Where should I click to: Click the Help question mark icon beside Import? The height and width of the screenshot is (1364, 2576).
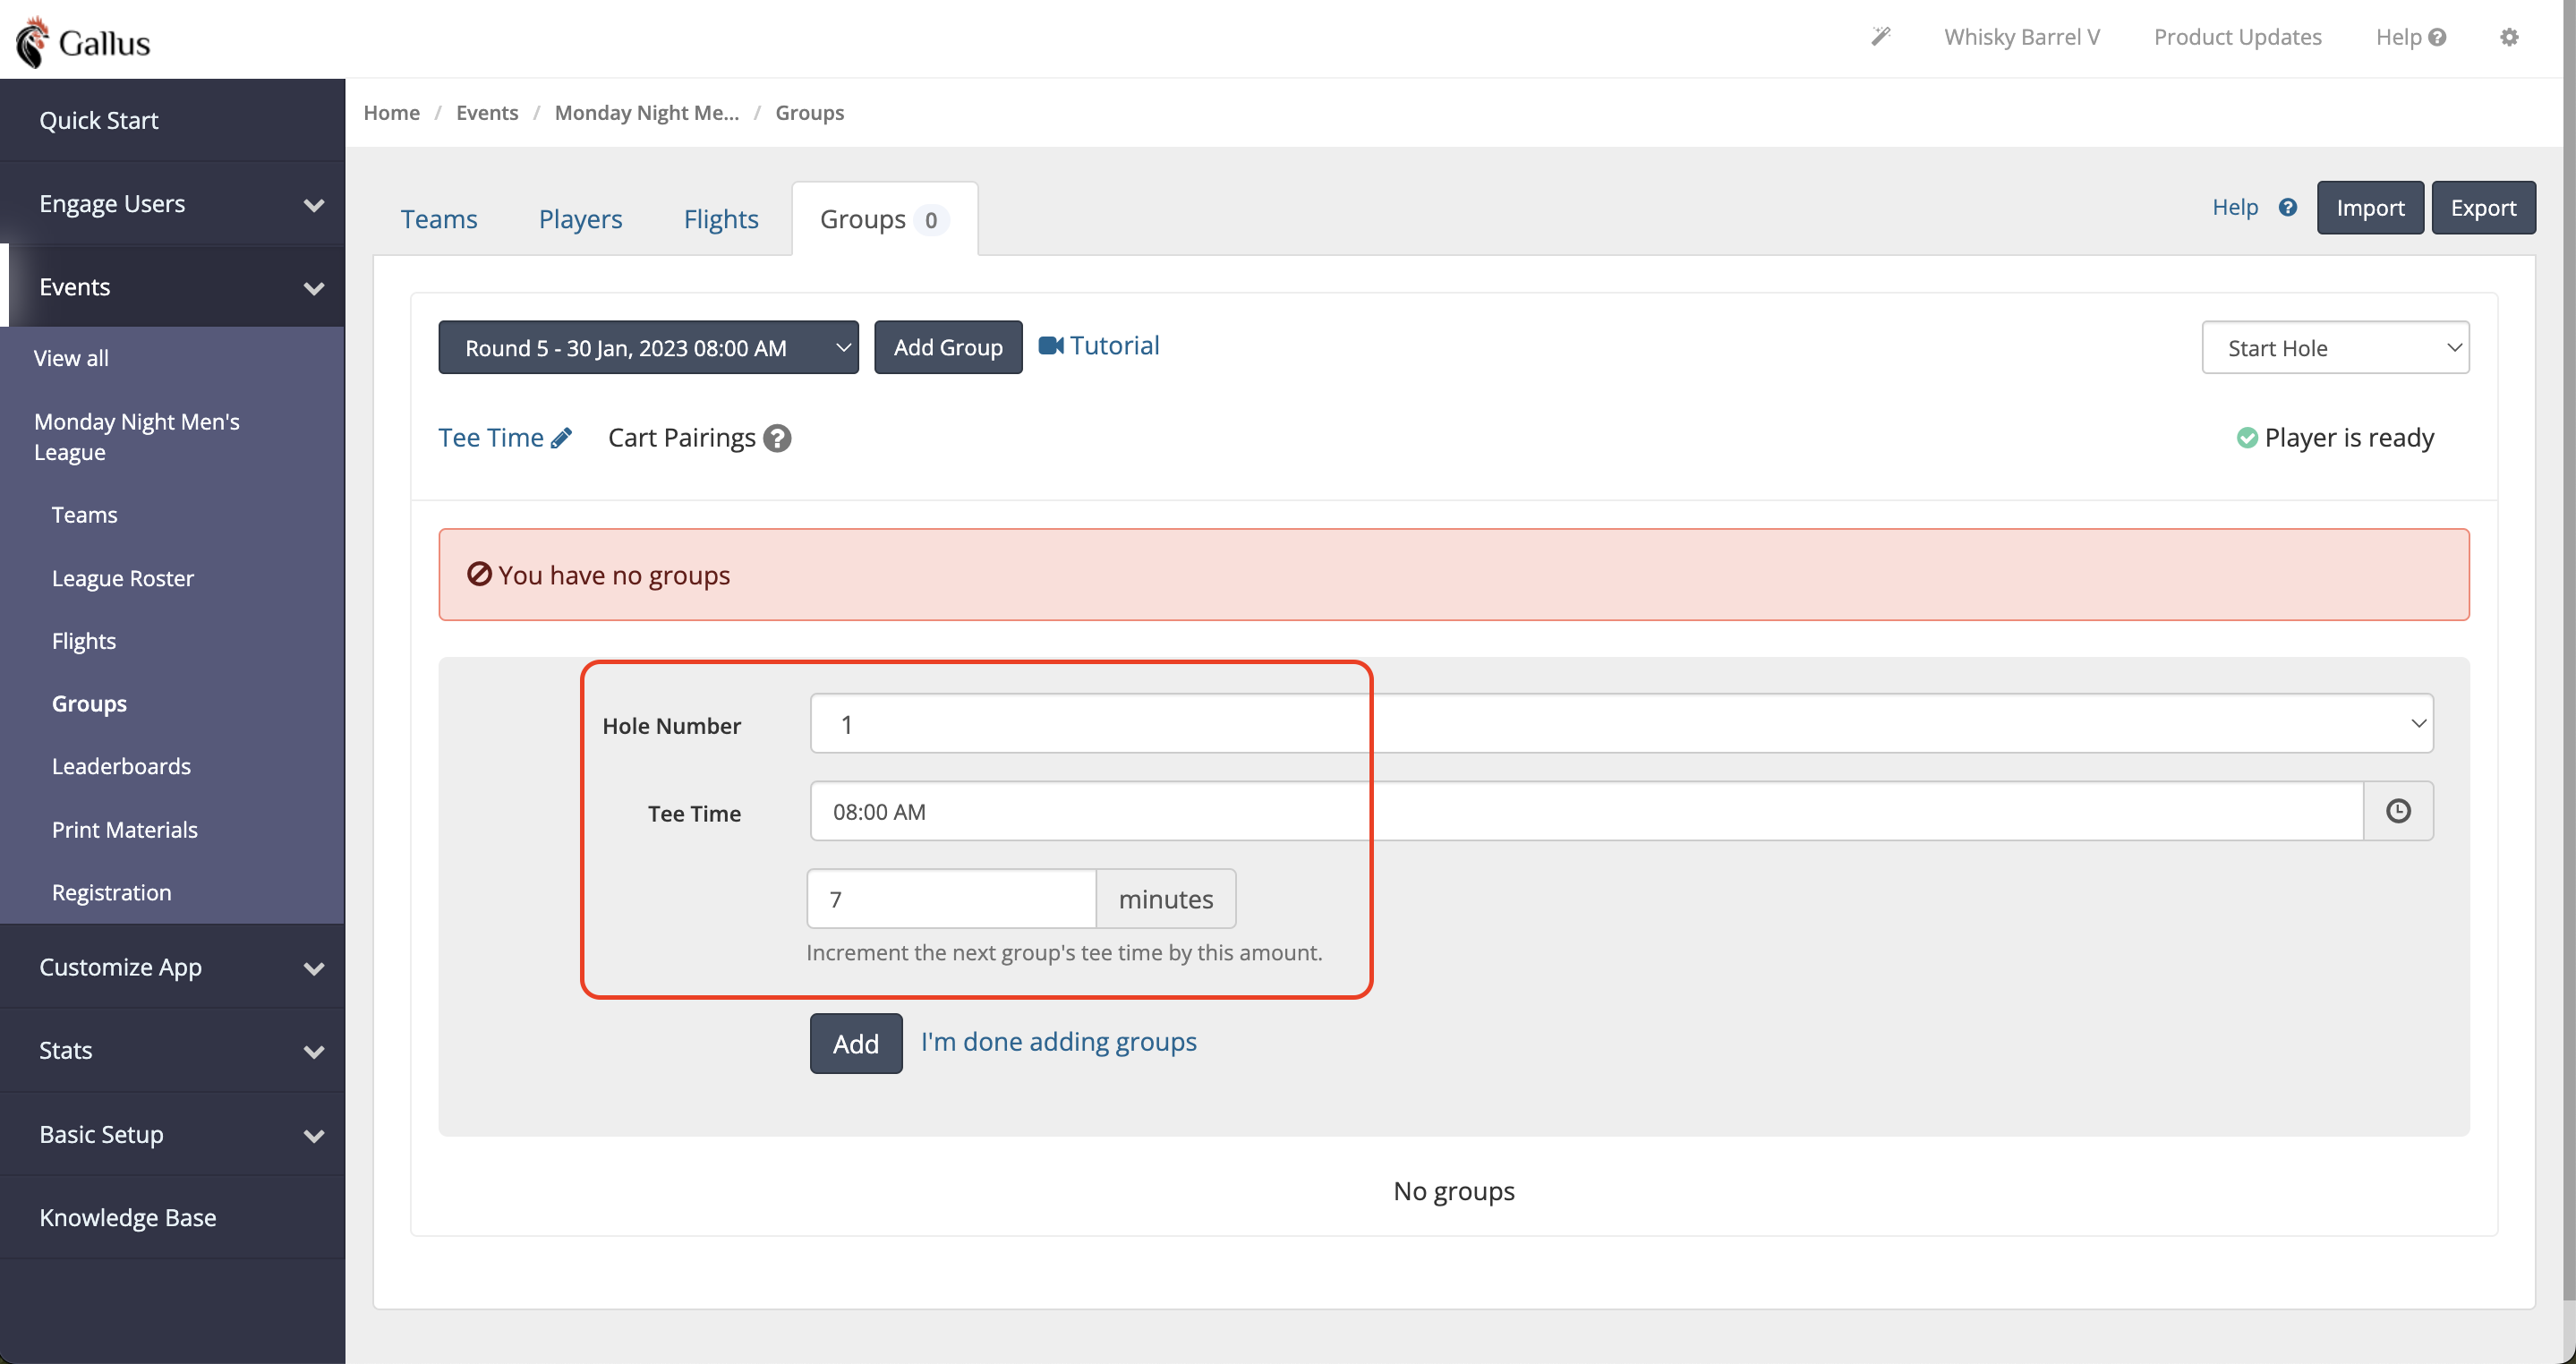2287,207
